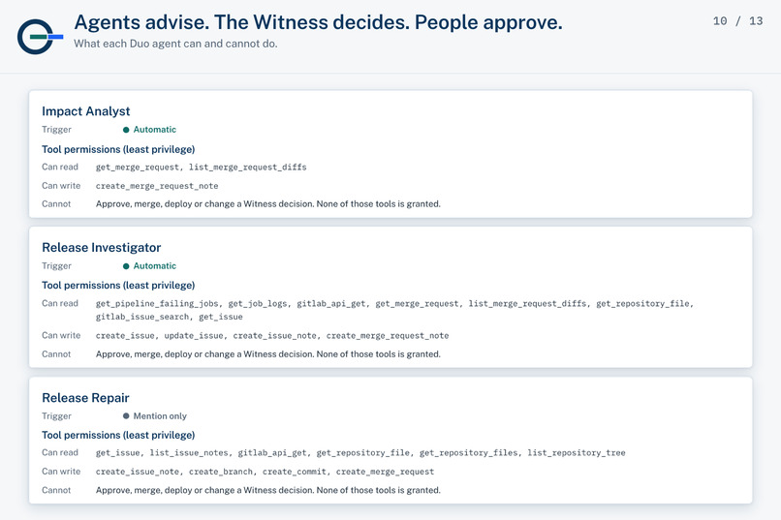The height and width of the screenshot is (520, 781).
Task: Click 'Automatic' trigger text in Release Investigator card
Action: point(154,265)
